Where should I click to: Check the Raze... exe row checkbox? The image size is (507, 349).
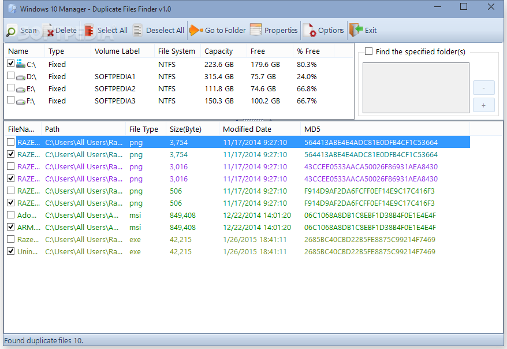10,239
